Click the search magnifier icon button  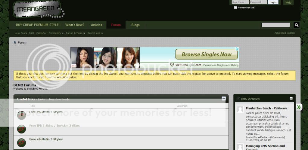click(296, 25)
